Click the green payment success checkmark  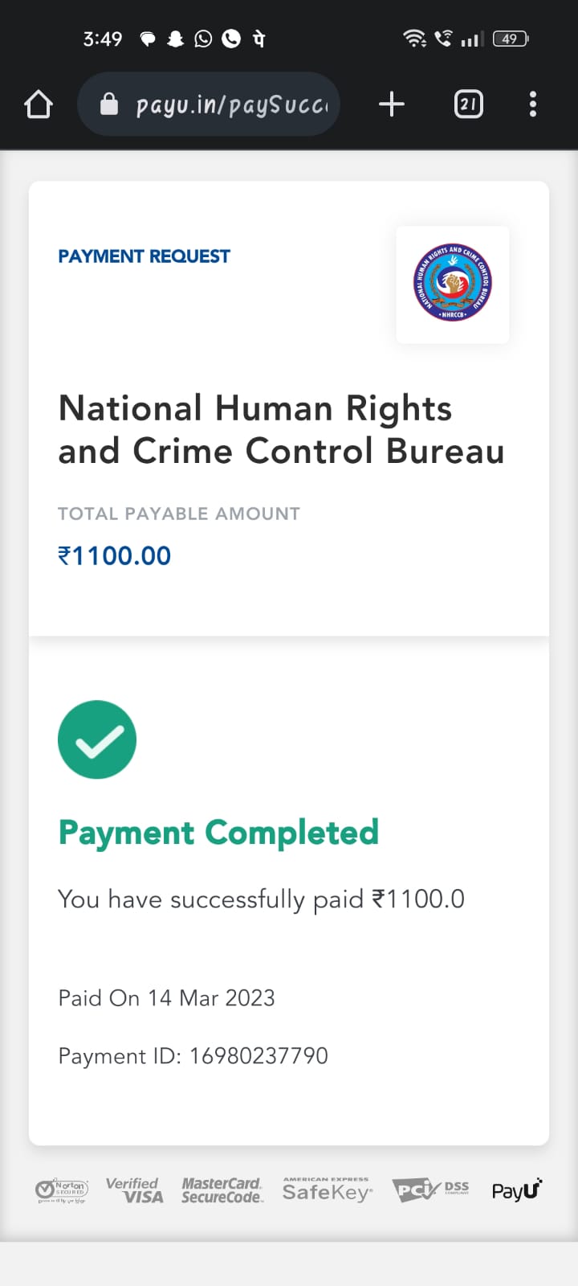[97, 739]
